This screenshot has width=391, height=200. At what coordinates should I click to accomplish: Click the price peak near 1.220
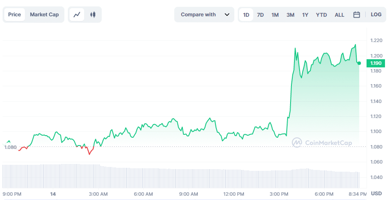[355, 45]
